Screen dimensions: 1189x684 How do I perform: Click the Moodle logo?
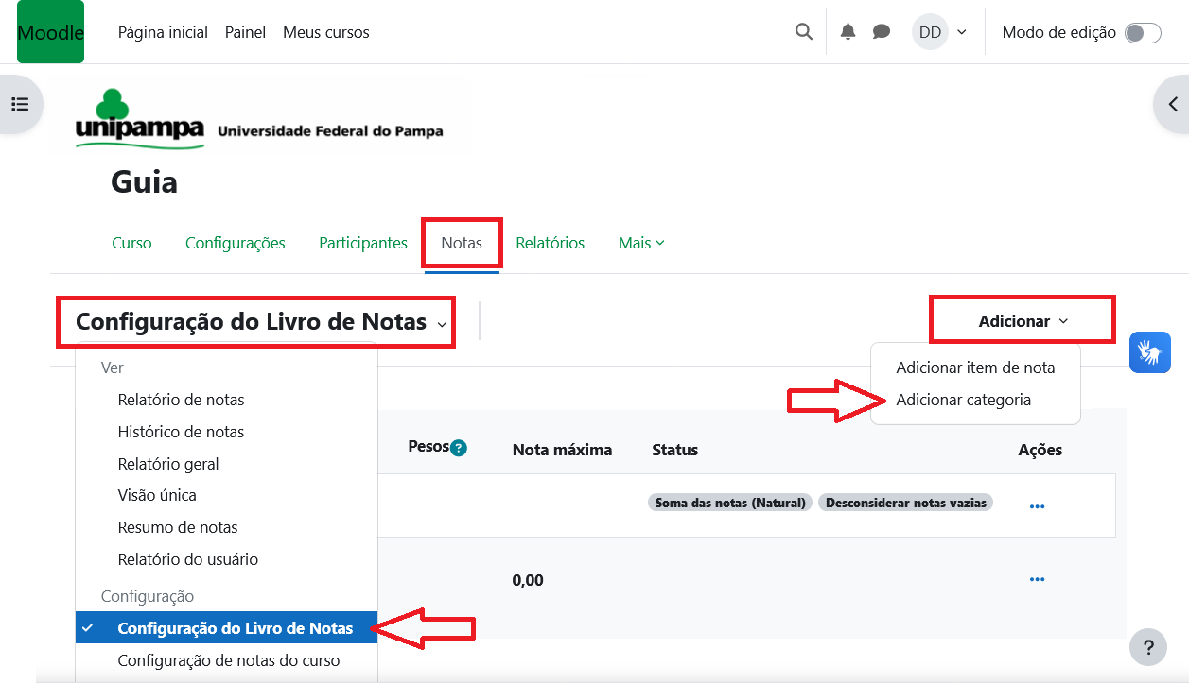pyautogui.click(x=50, y=32)
